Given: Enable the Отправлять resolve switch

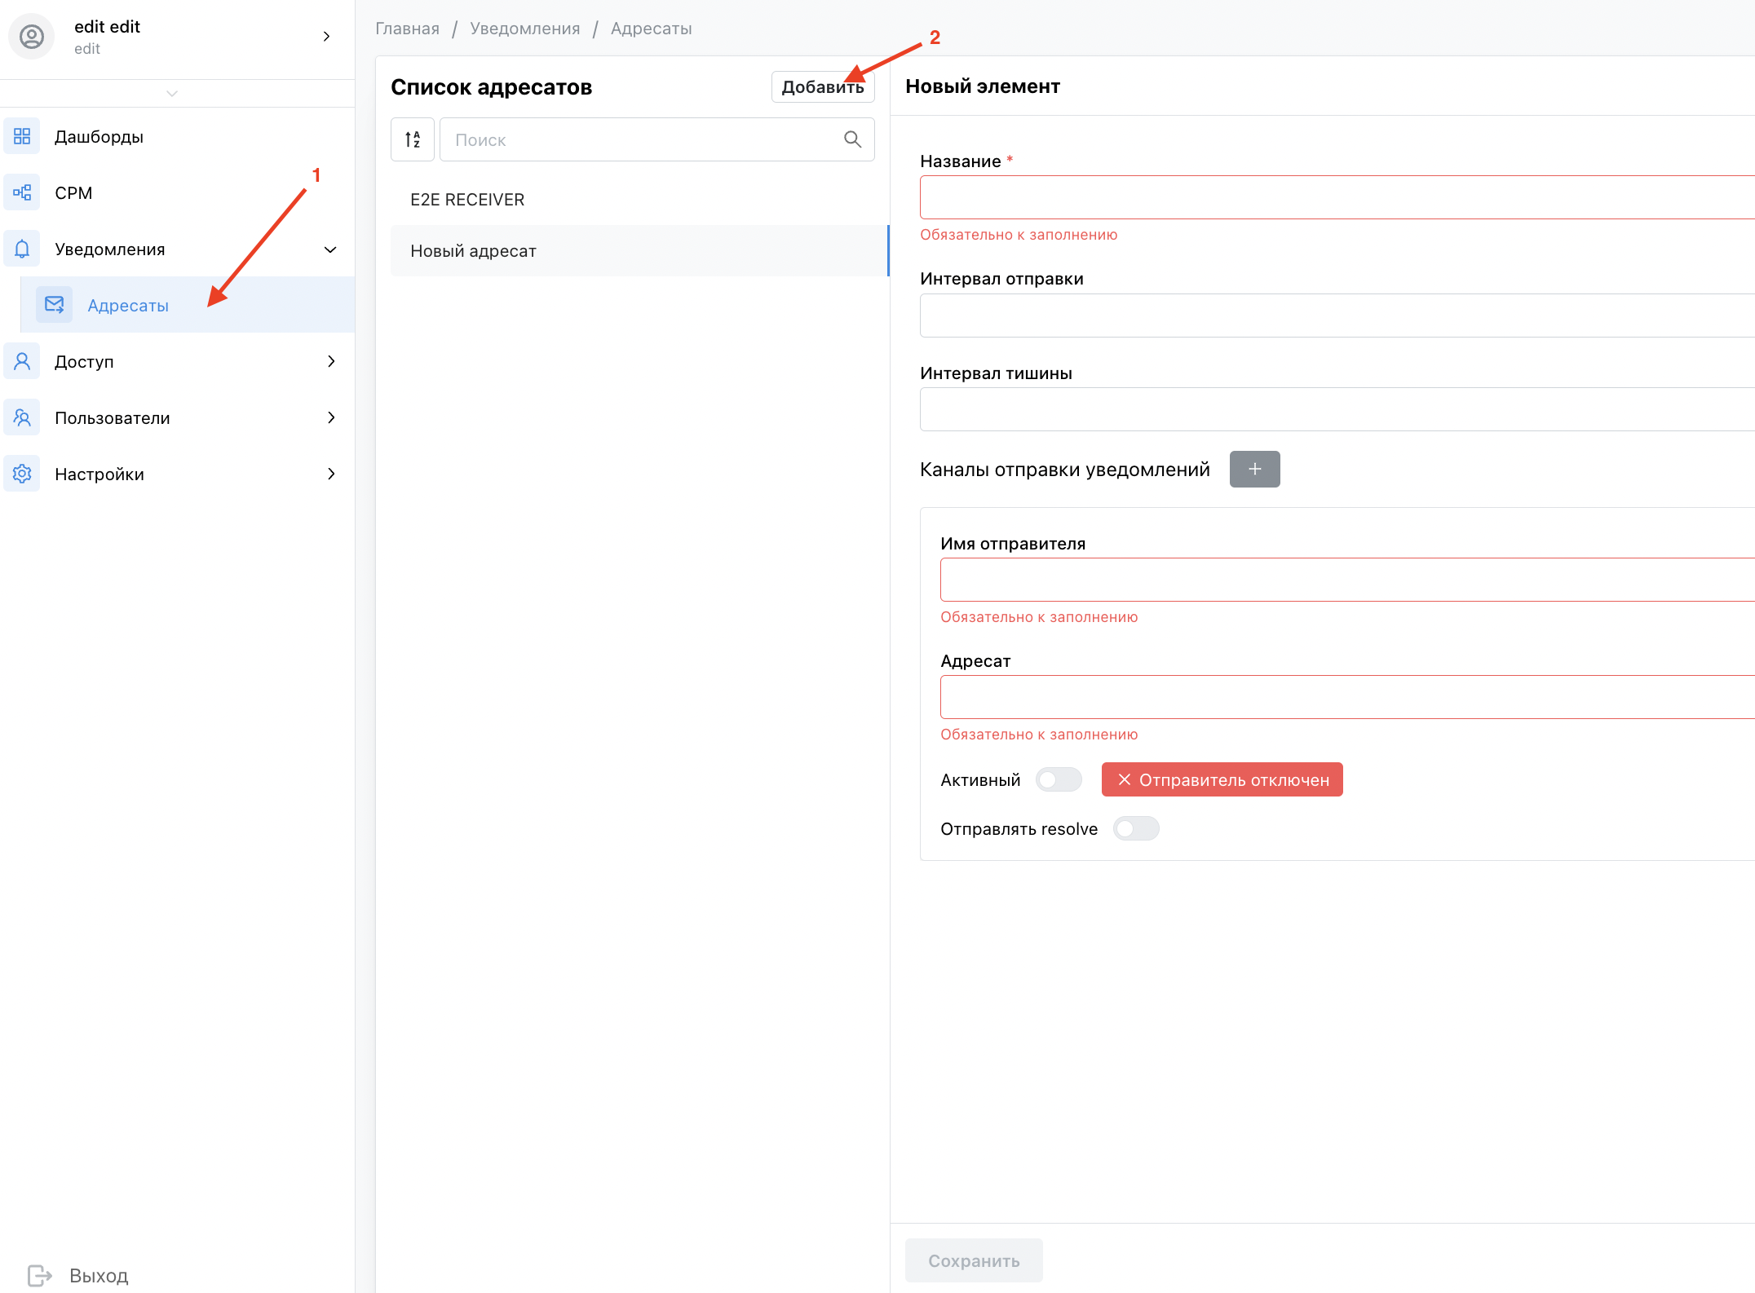Looking at the screenshot, I should click(x=1136, y=829).
